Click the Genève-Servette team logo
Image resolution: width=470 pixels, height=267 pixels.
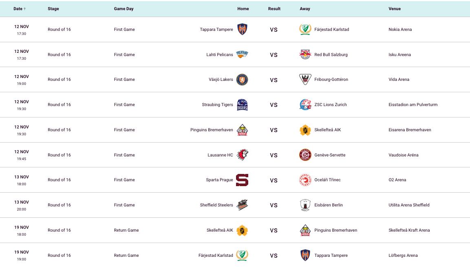305,155
